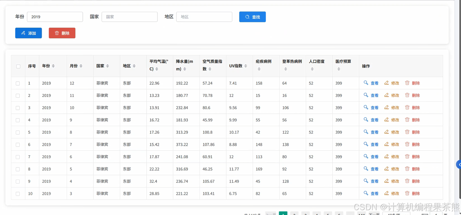Check the checkbox for row 8
This screenshot has height=215, width=461.
tap(18, 169)
